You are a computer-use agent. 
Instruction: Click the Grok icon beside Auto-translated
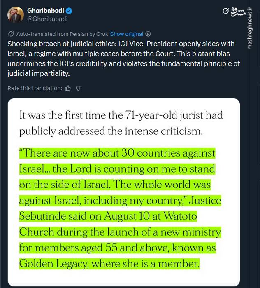[x=11, y=34]
